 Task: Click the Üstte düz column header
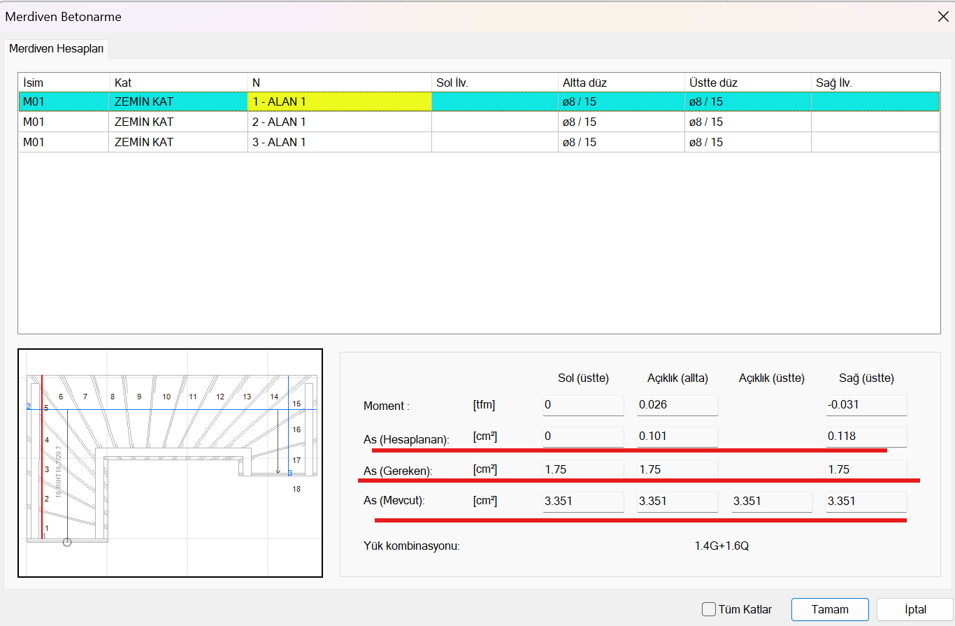[747, 83]
